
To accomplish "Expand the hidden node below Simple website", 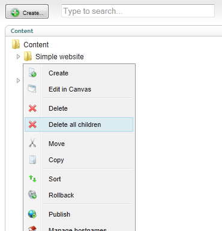I will (18, 81).
